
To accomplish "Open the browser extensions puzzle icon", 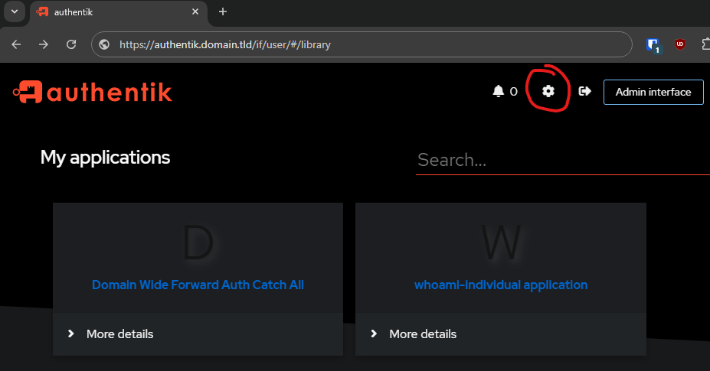I will 705,44.
